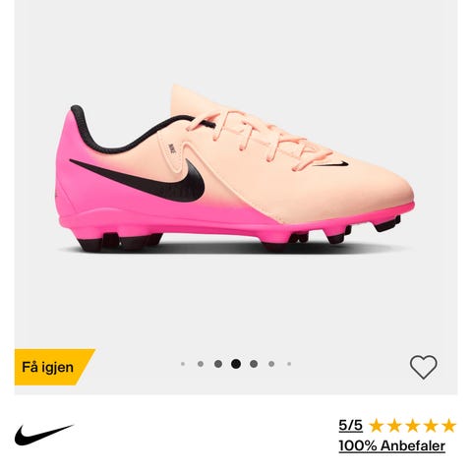Select the second carousel dot indicator

201,364
